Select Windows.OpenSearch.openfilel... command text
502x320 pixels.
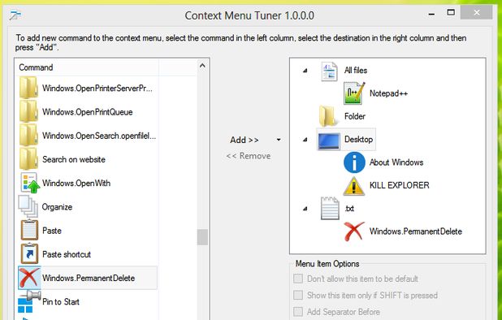pyautogui.click(x=99, y=136)
